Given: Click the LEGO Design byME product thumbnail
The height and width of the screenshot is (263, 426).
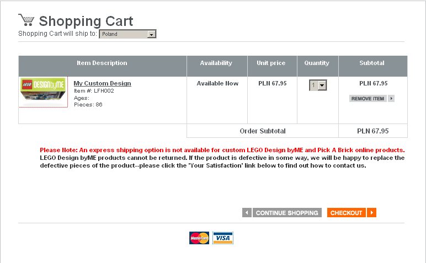Looking at the screenshot, I should click(x=44, y=92).
